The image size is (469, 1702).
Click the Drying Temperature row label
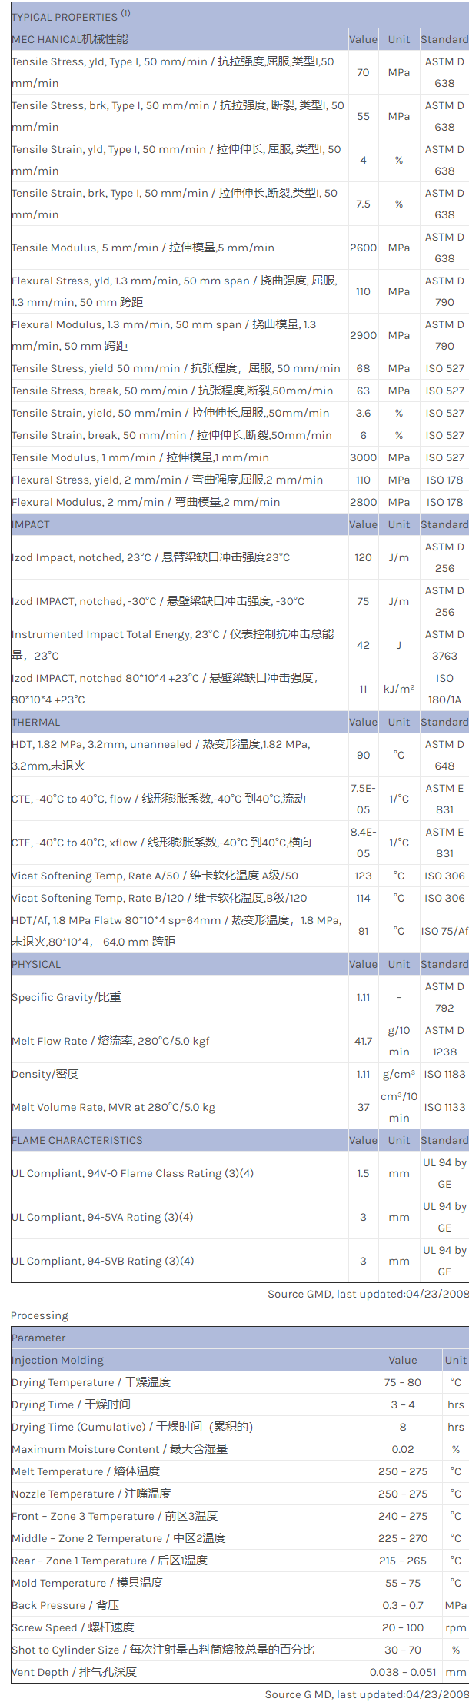(x=91, y=1382)
